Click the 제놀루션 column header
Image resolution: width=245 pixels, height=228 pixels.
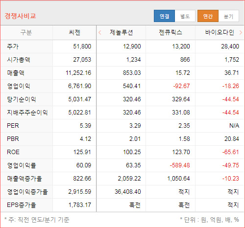(121, 32)
